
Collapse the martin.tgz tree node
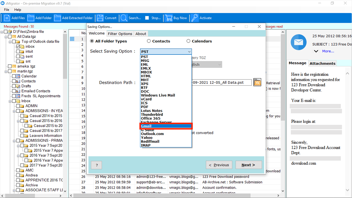pyautogui.click(x=6, y=71)
